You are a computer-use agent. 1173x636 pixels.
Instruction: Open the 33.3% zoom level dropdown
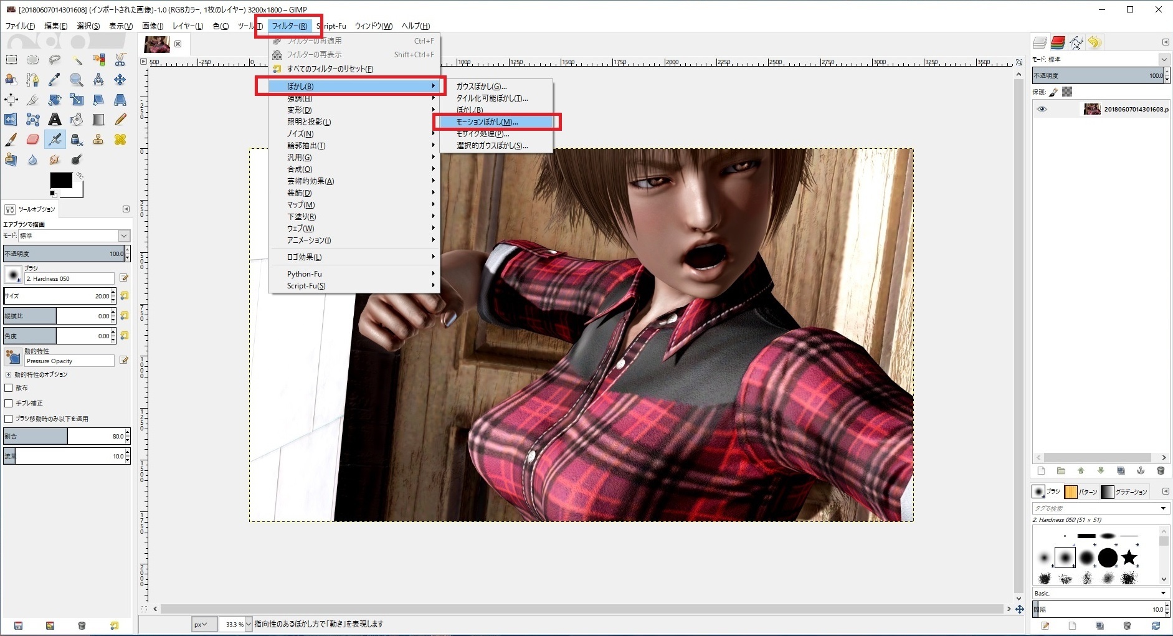[249, 624]
